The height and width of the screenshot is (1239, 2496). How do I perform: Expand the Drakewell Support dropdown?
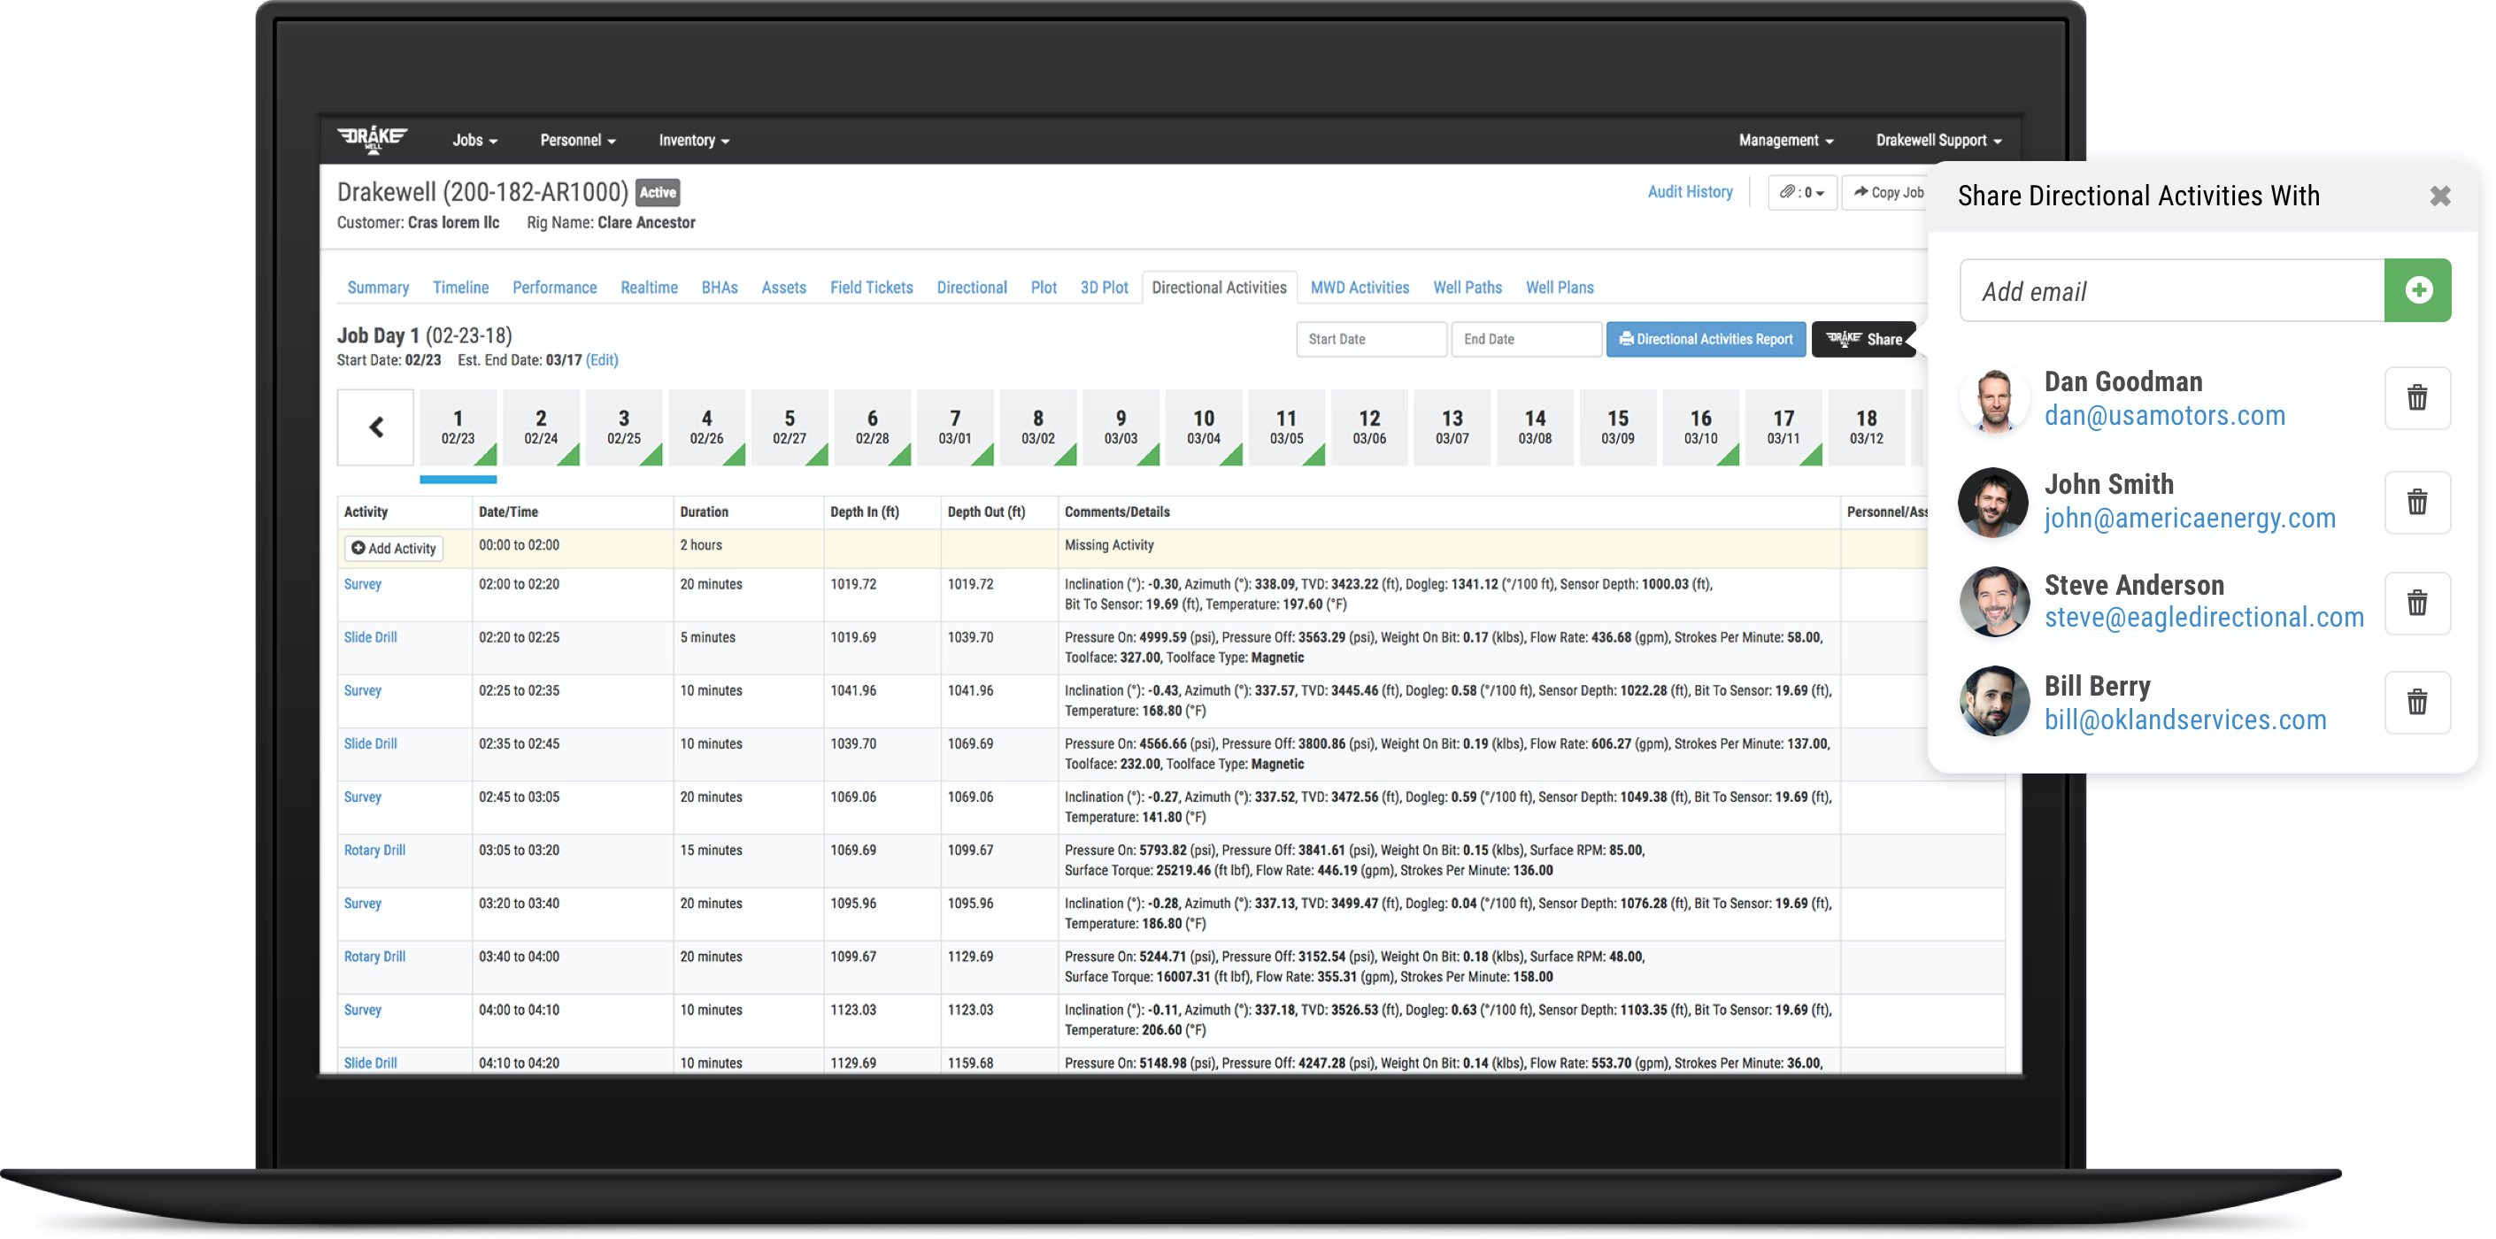pyautogui.click(x=1937, y=141)
